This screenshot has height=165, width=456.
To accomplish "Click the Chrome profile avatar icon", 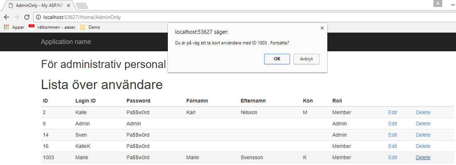I will [x=438, y=4].
